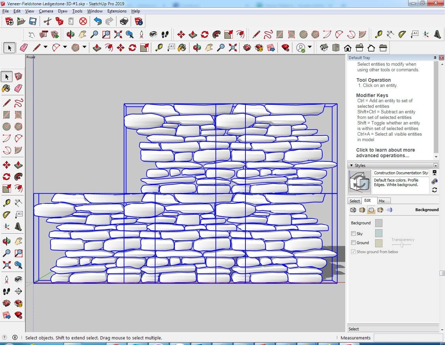The image size is (445, 345).
Task: Click the gray Redo arrow
Action: coord(109,22)
